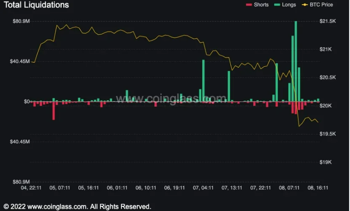Click the 05, 16:11 time label
The height and width of the screenshot is (211, 350).
coord(89,188)
